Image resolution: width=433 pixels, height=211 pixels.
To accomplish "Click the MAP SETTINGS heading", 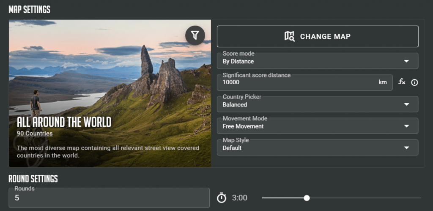I will (x=30, y=9).
